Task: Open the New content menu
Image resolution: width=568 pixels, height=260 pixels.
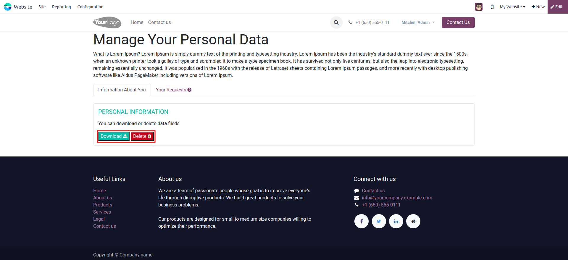Action: [538, 7]
